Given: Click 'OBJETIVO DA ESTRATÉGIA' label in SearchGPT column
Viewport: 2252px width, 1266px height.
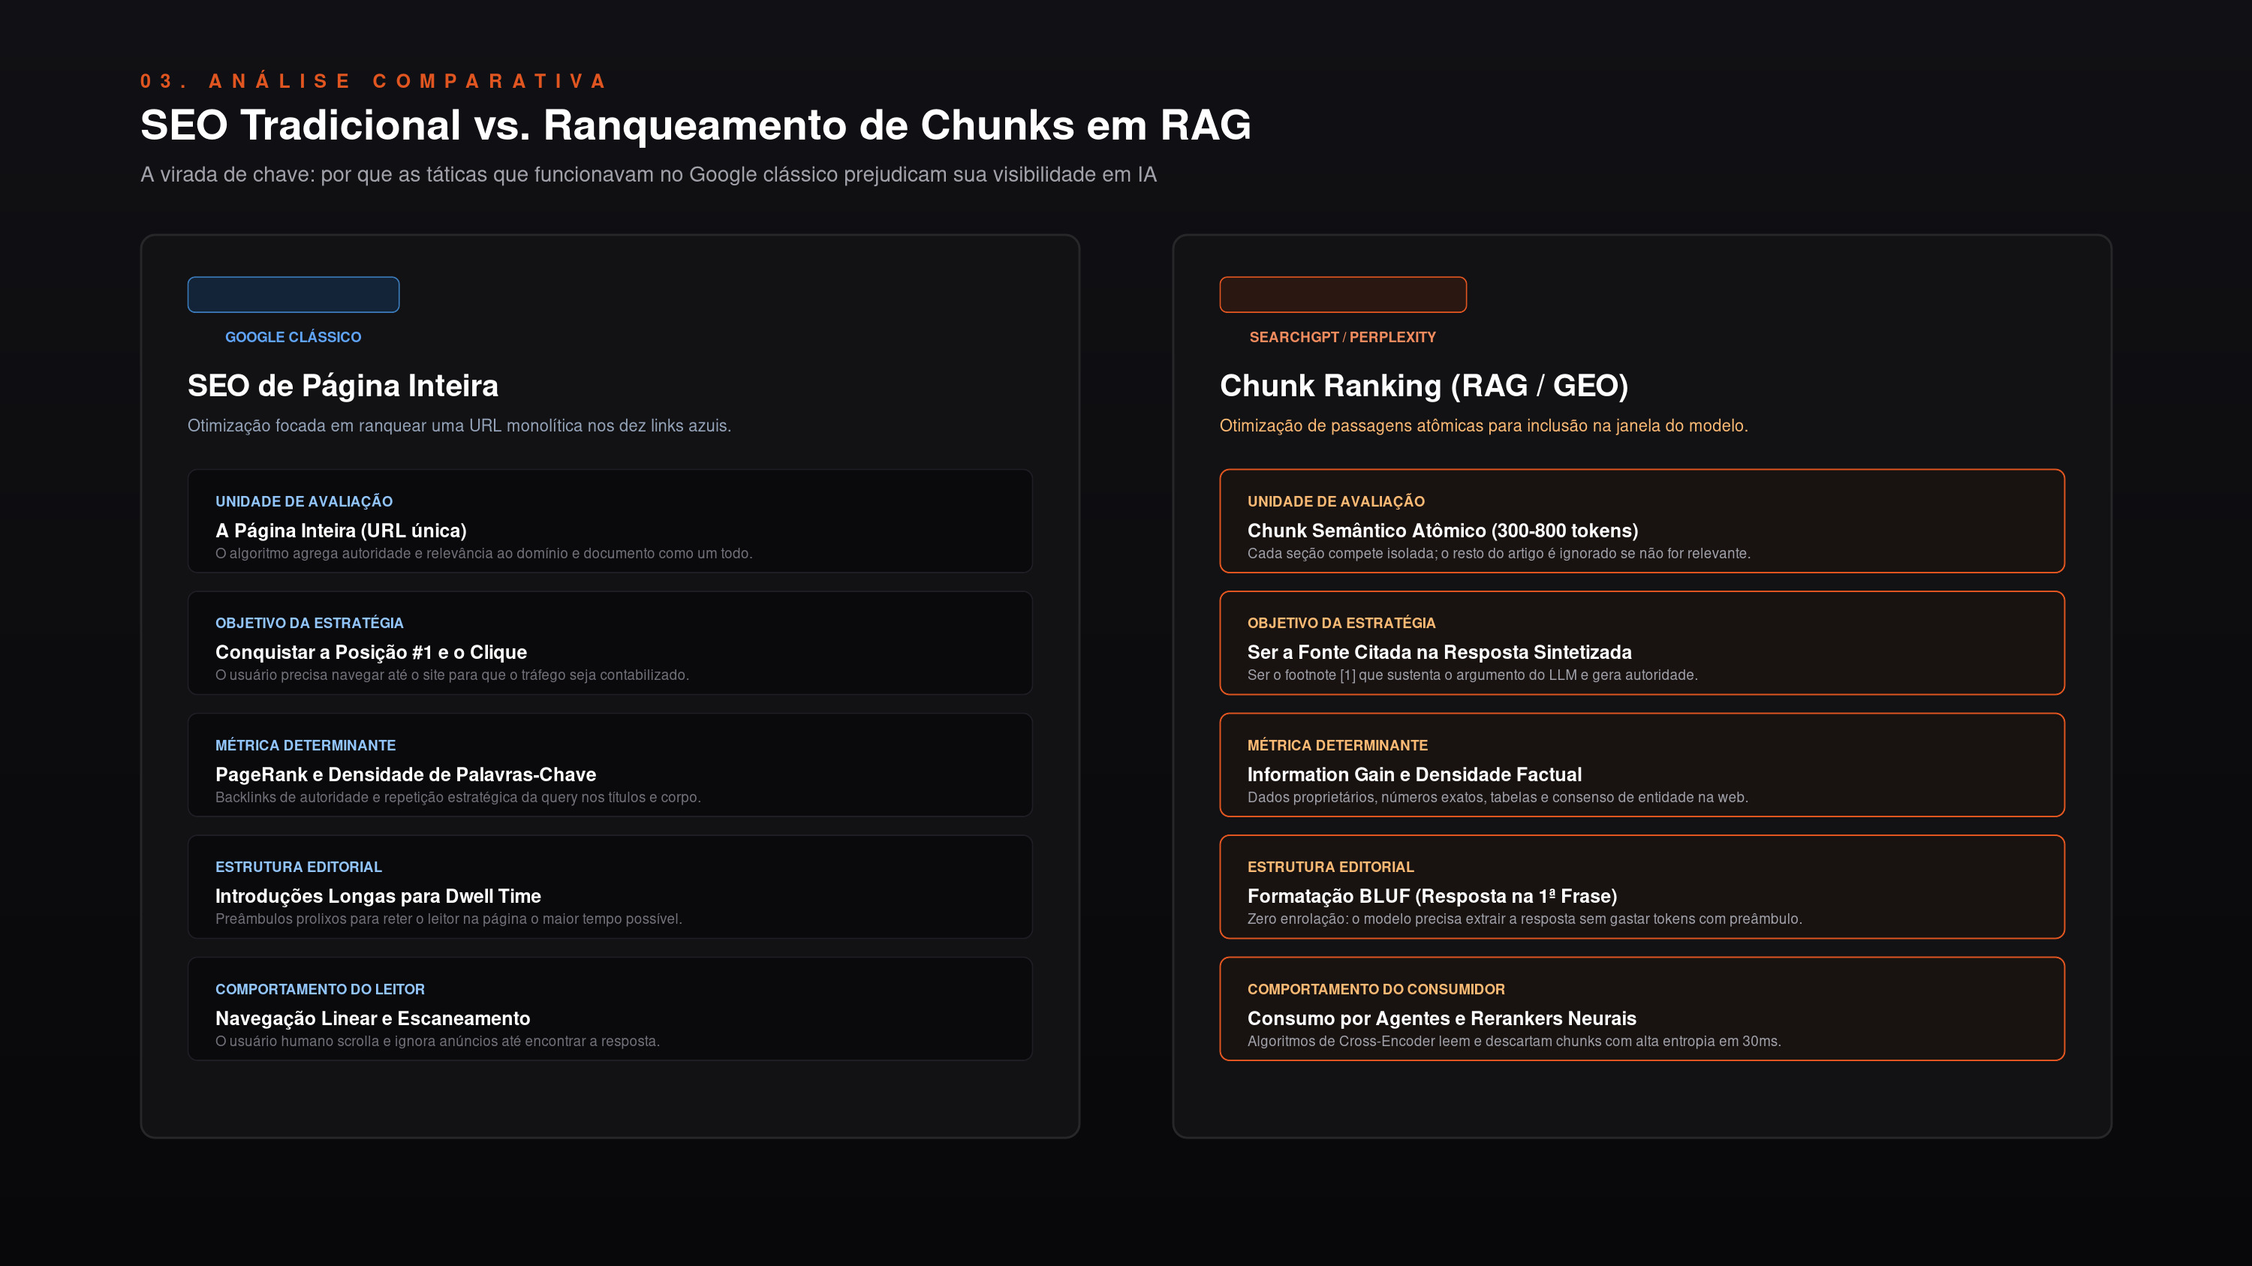Looking at the screenshot, I should coord(1341,623).
